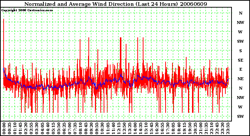The height and width of the screenshot is (136, 250).
Task: Click the 02:55 time label
Action: (x=31, y=128)
